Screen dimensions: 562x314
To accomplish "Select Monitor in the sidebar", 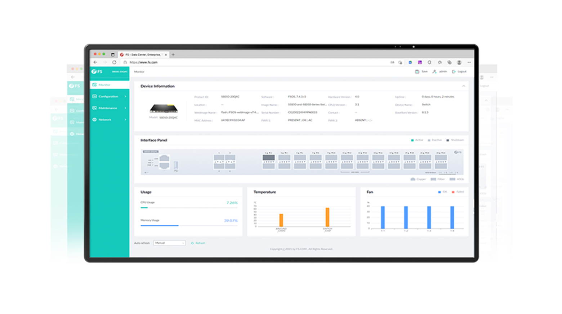I will coord(109,85).
